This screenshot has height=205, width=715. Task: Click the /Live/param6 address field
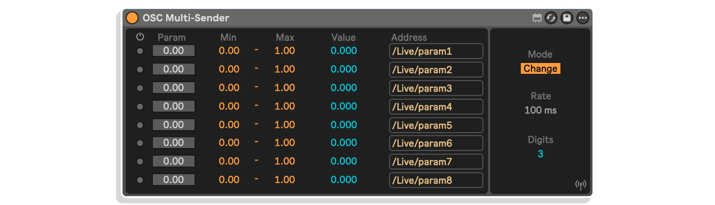point(436,143)
